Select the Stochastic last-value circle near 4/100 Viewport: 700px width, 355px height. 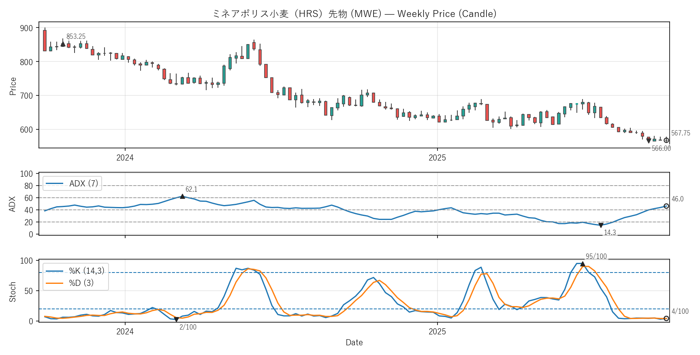point(666,319)
